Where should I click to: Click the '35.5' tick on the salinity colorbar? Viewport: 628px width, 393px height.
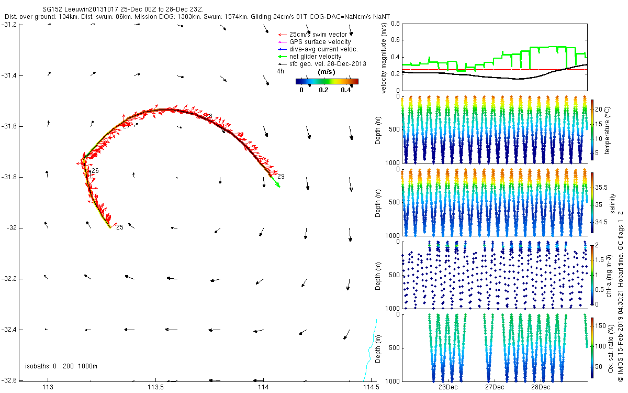coord(602,187)
